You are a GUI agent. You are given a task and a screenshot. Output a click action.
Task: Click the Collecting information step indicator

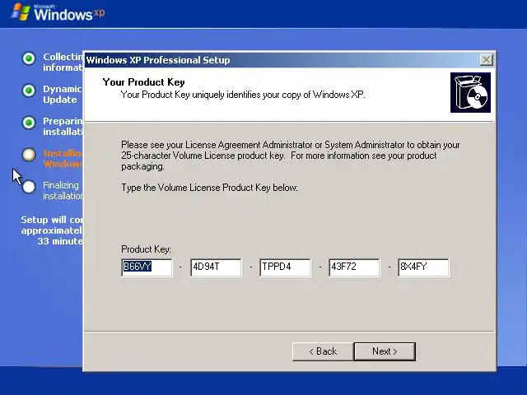click(29, 58)
